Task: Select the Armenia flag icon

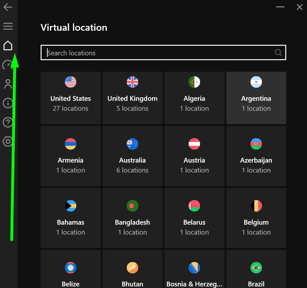Action: point(70,144)
